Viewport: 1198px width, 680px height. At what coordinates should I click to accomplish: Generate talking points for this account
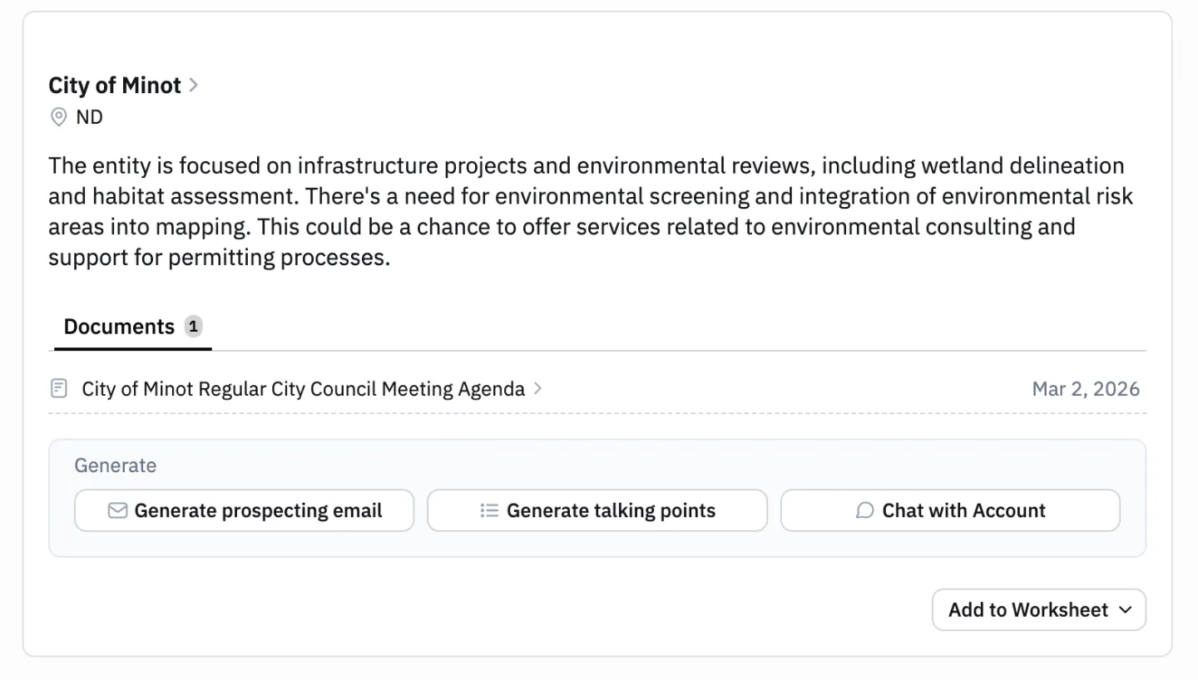[x=597, y=510]
